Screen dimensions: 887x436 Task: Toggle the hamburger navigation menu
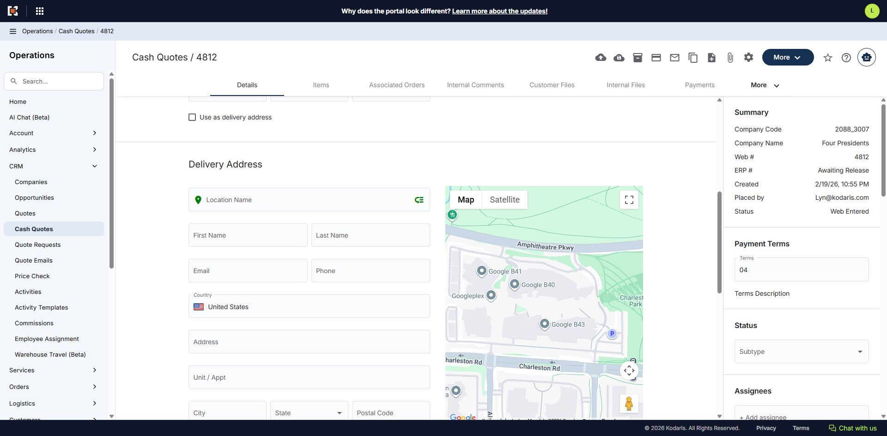13,31
